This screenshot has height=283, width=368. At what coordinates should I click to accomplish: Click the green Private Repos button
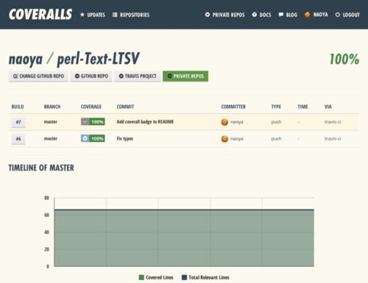coord(185,76)
